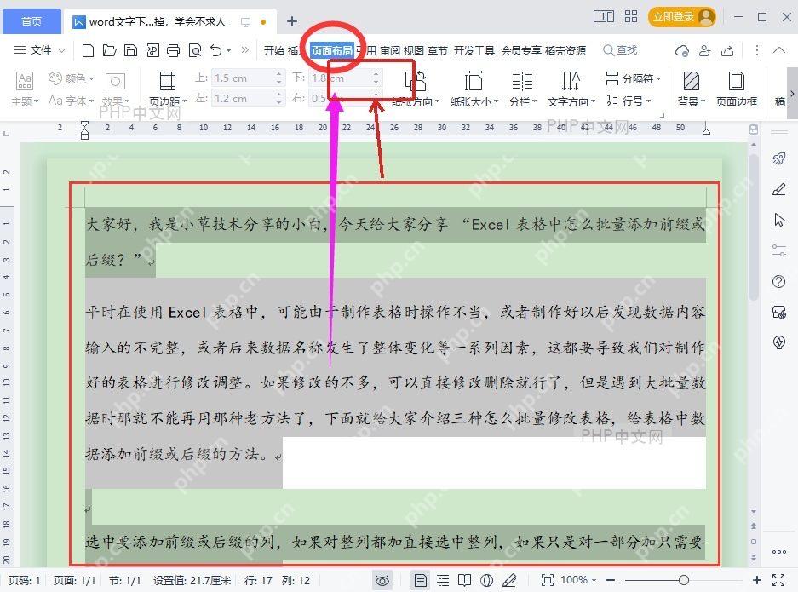Open the 开始 Home ribbon tab
The width and height of the screenshot is (798, 592).
[273, 50]
